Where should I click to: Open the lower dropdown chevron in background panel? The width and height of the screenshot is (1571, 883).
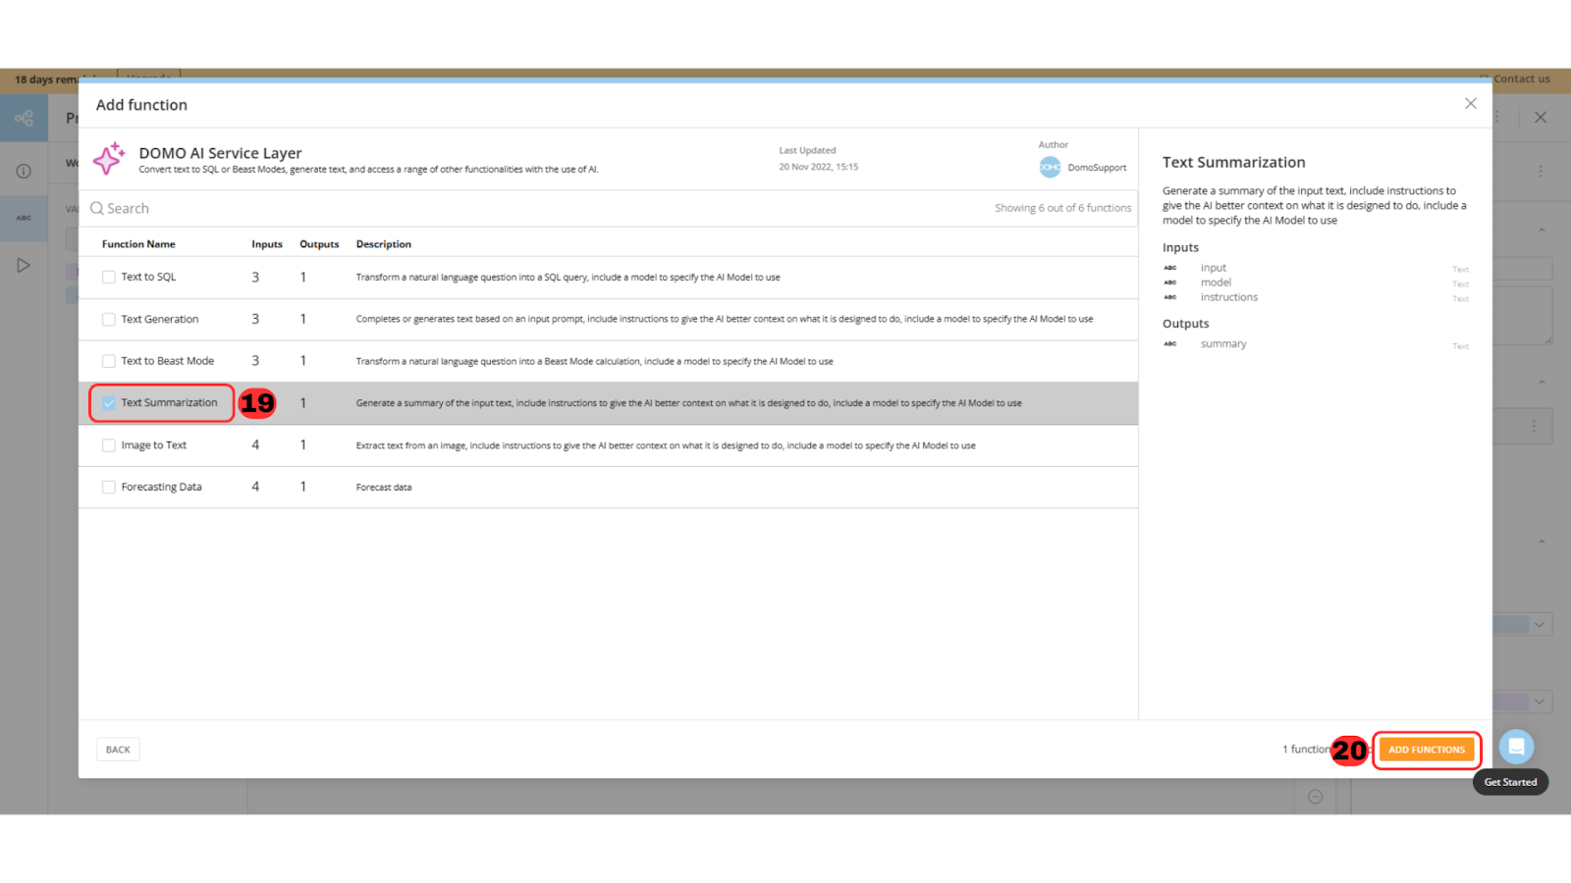coord(1540,701)
